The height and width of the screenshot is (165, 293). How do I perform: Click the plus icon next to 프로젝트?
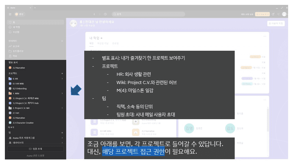pyautogui.click(x=62, y=74)
